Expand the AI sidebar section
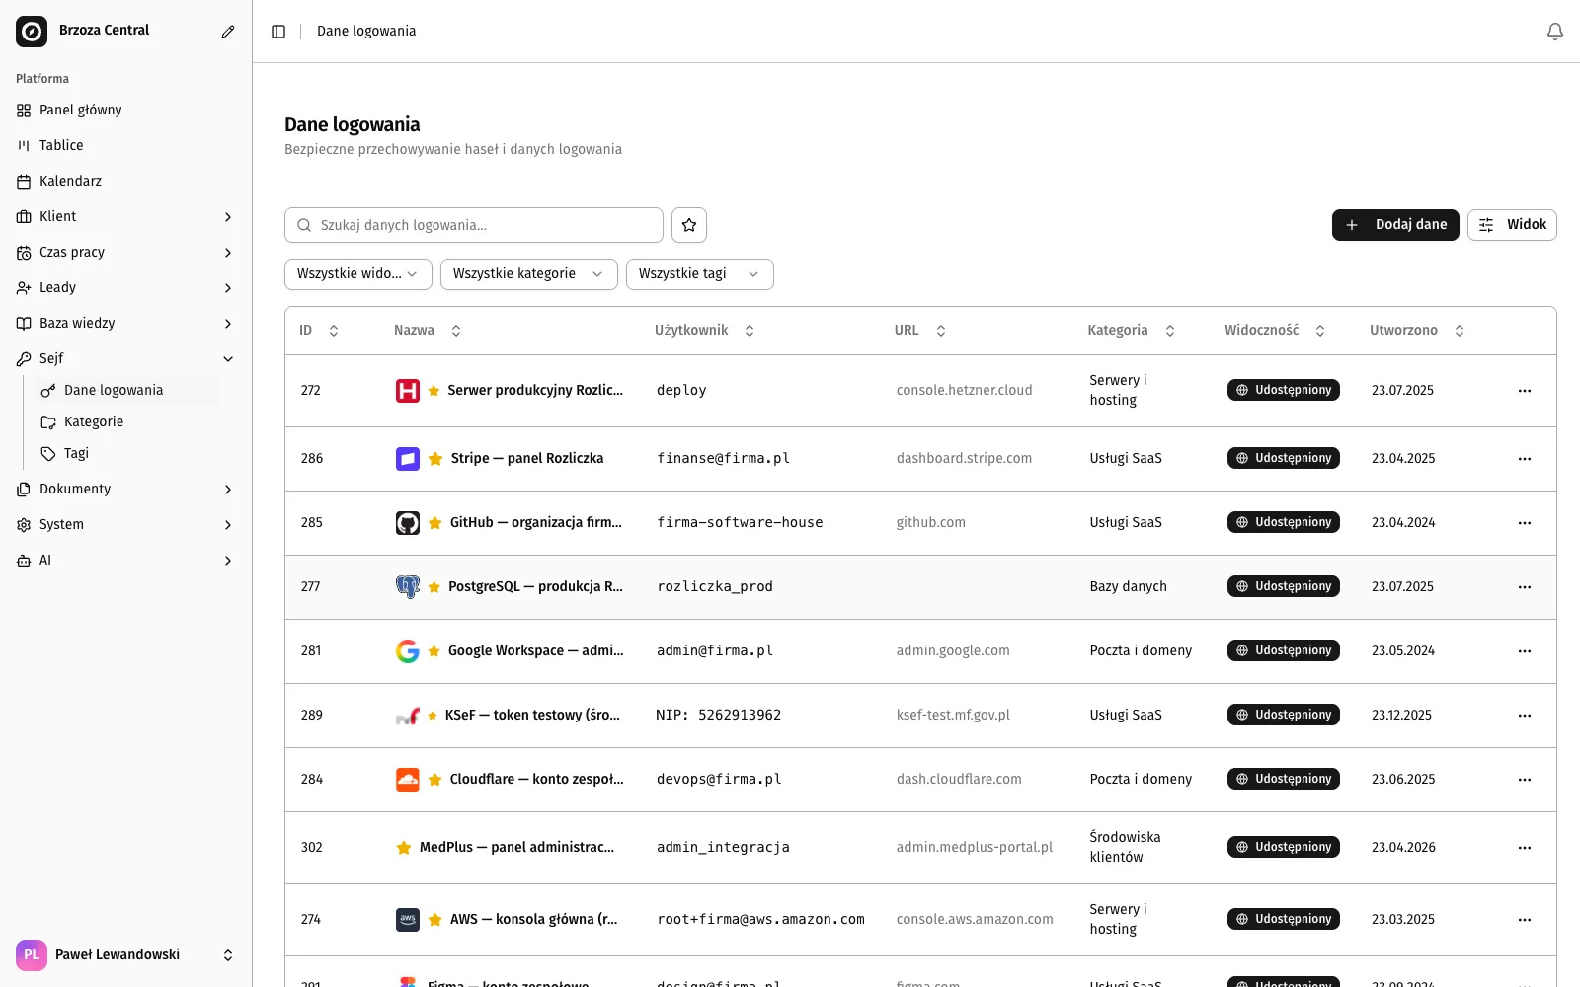1580x987 pixels. click(125, 561)
